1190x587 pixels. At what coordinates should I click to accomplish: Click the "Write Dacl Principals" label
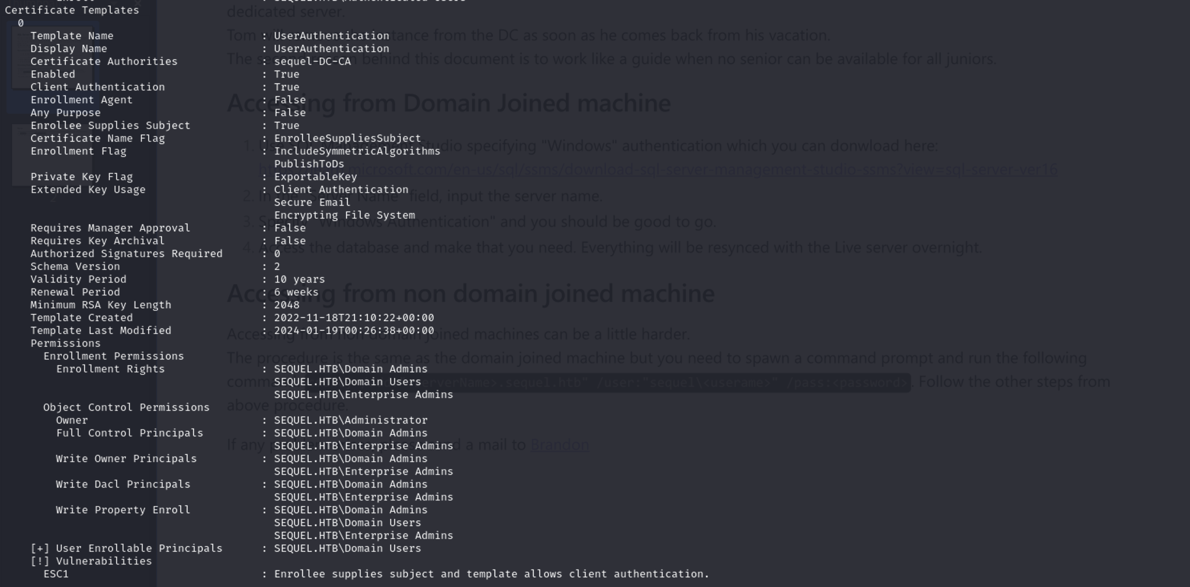click(x=123, y=484)
